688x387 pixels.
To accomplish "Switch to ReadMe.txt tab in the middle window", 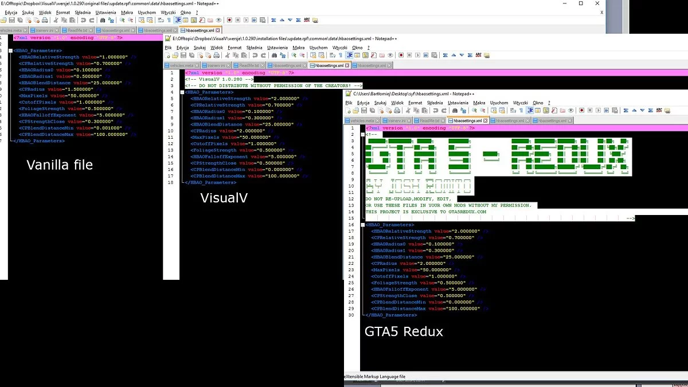I will pyautogui.click(x=248, y=66).
